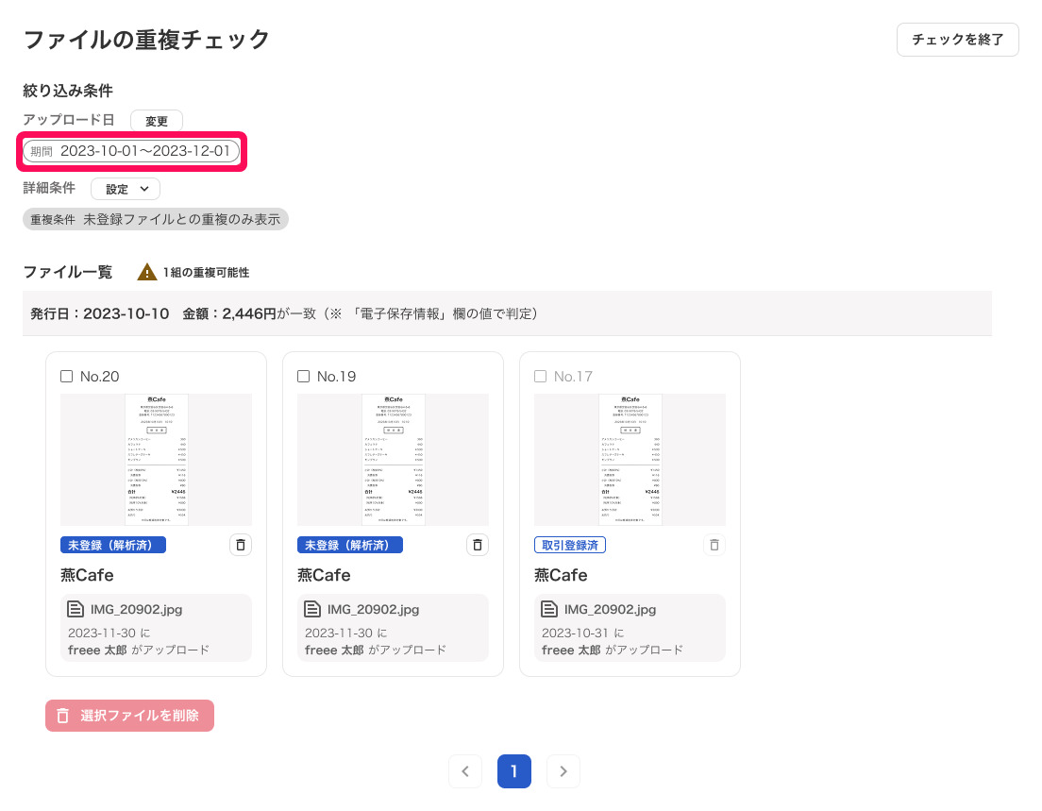Viewport: 1042px width, 811px height.
Task: Click the 変更 button for upload date
Action: tap(157, 121)
